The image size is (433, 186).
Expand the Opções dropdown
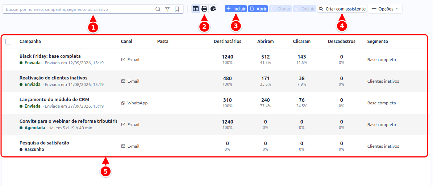tap(385, 9)
